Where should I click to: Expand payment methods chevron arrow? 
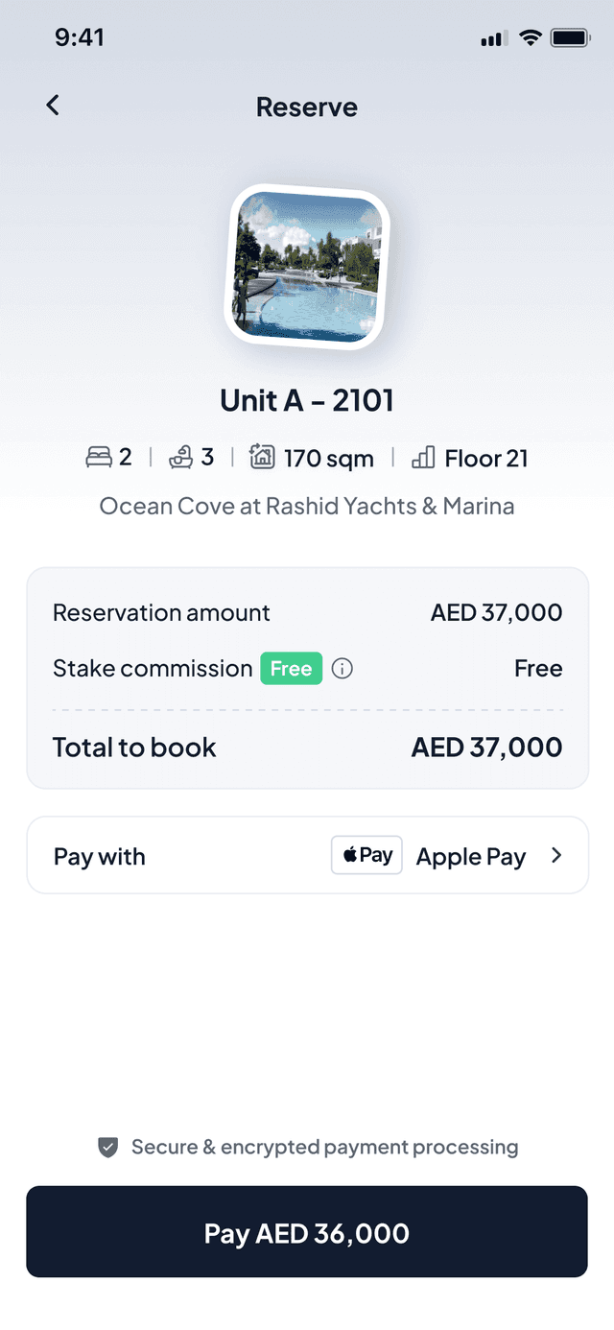pyautogui.click(x=556, y=855)
